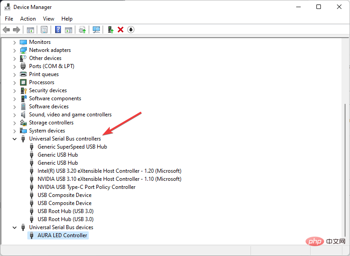350x256 pixels.
Task: Click the Enable device green arrow icon
Action: [110, 30]
